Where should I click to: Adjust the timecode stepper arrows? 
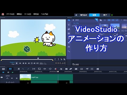[65, 63]
